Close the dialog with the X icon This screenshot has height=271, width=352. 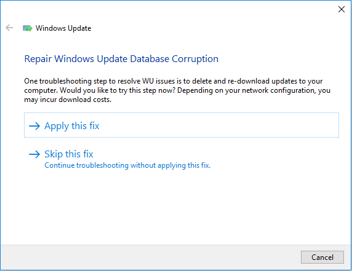[x=341, y=9]
